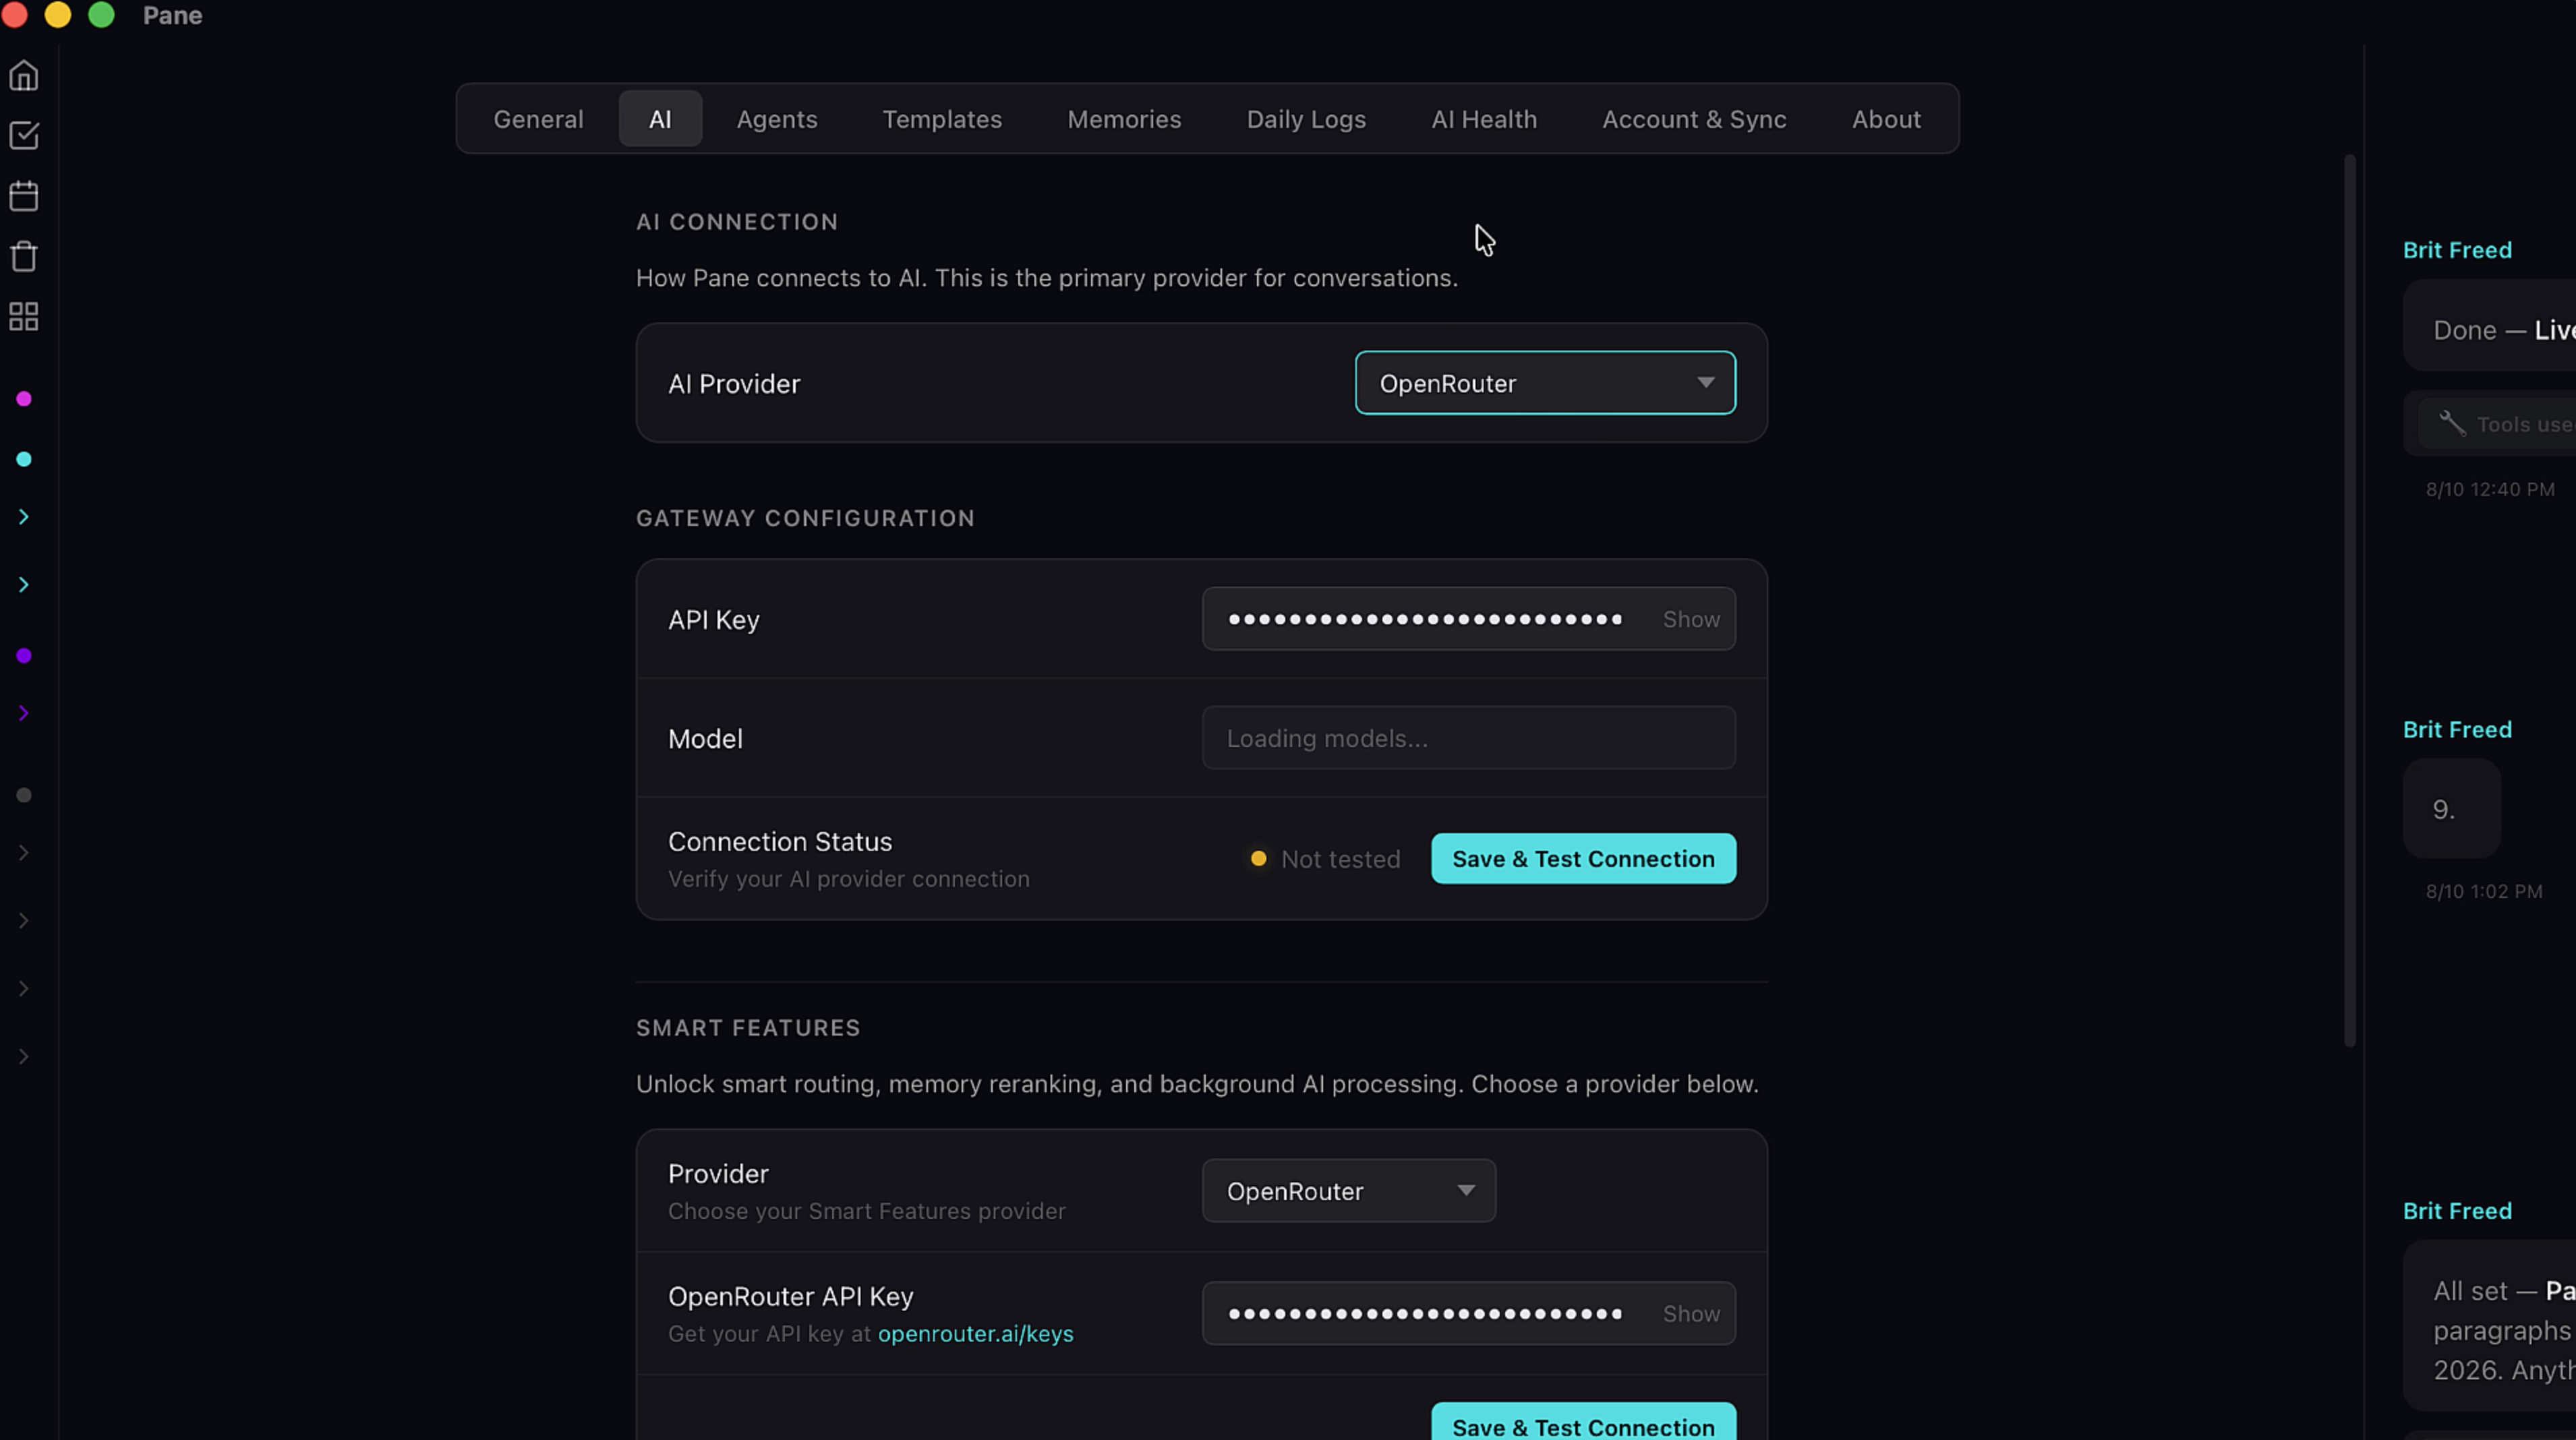Open the Model selector showing Loading models
The width and height of the screenshot is (2576, 1440).
[x=1468, y=738]
